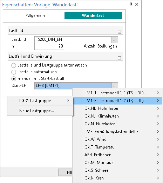Collapse the Lastbild section
This screenshot has width=163, height=183.
tap(119, 32)
